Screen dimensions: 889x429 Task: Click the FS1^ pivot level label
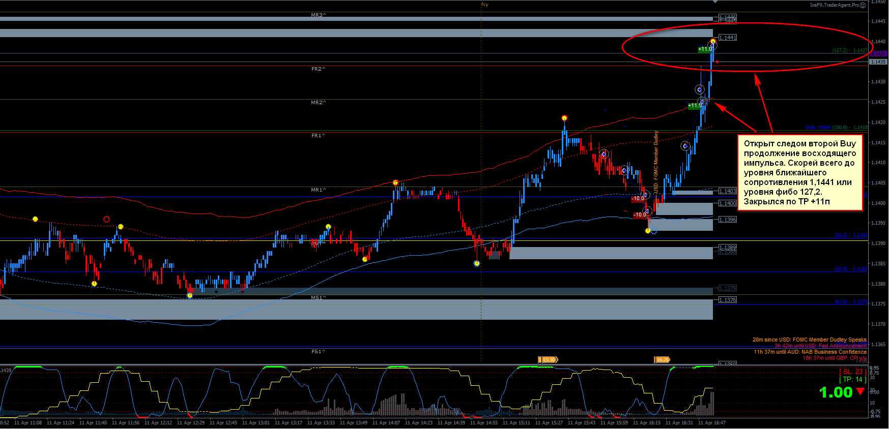pyautogui.click(x=319, y=351)
